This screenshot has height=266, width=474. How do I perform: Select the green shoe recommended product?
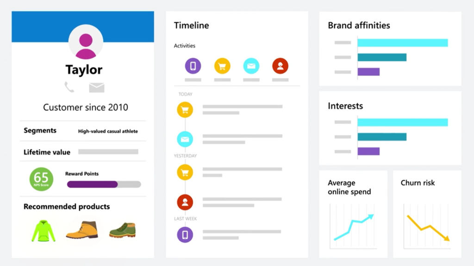[x=123, y=230]
